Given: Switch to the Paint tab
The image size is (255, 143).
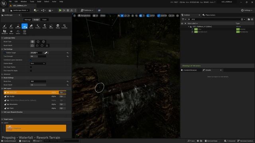Looking at the screenshot, I should pos(44,20).
